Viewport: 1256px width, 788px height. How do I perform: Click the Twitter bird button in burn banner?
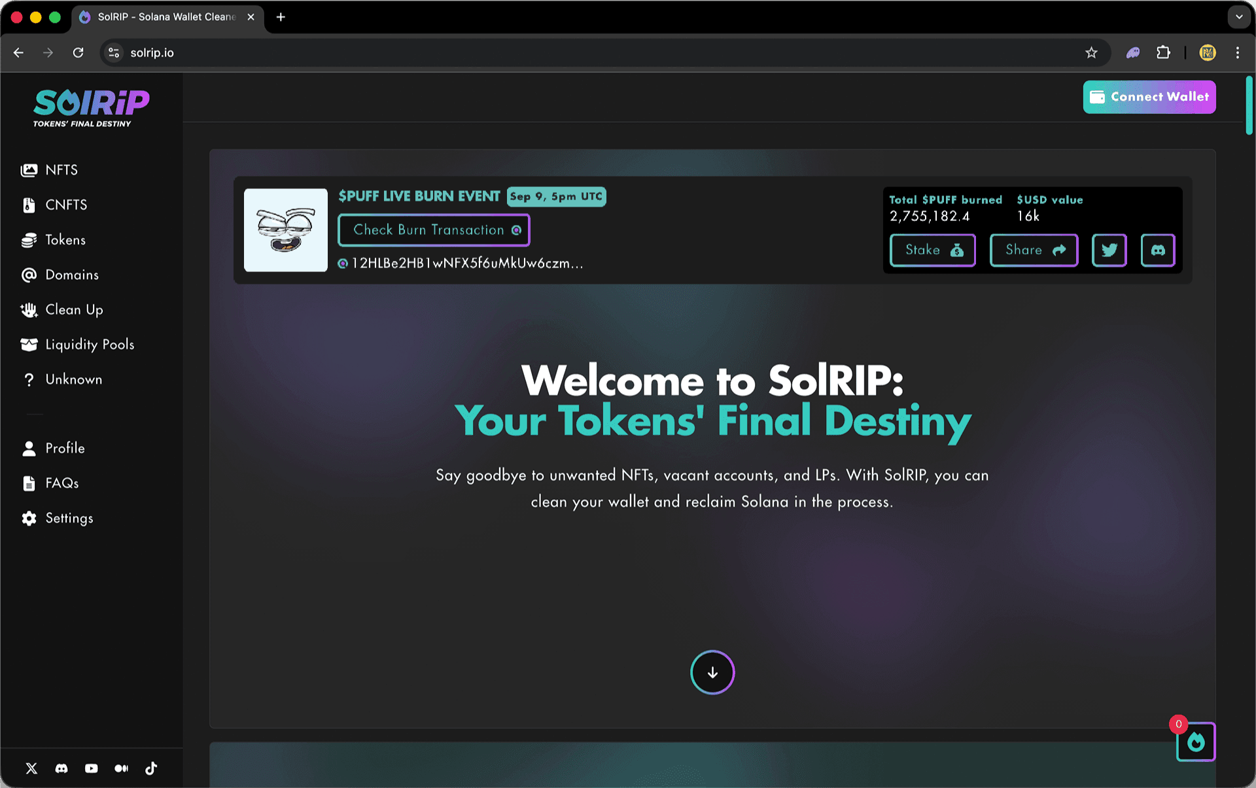pos(1109,250)
